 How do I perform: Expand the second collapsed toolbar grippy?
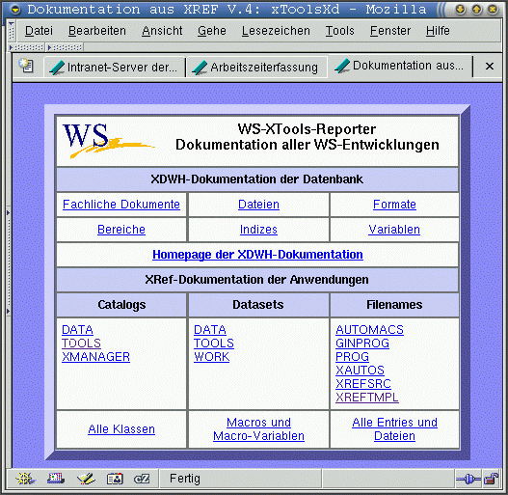[65, 47]
